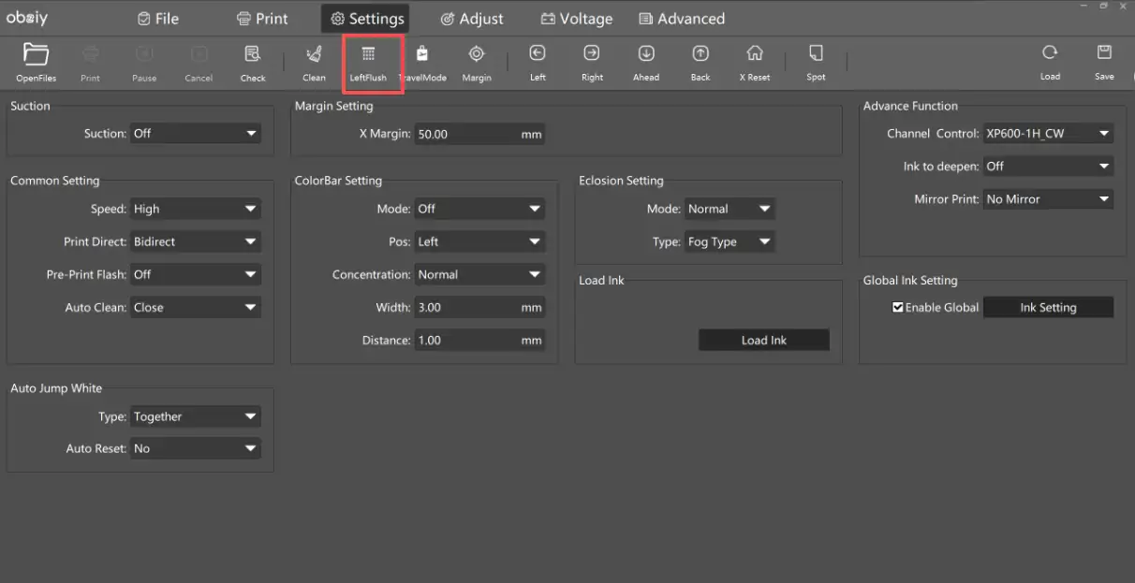Image resolution: width=1135 pixels, height=583 pixels.
Task: Click the X Margin input field
Action: point(479,134)
